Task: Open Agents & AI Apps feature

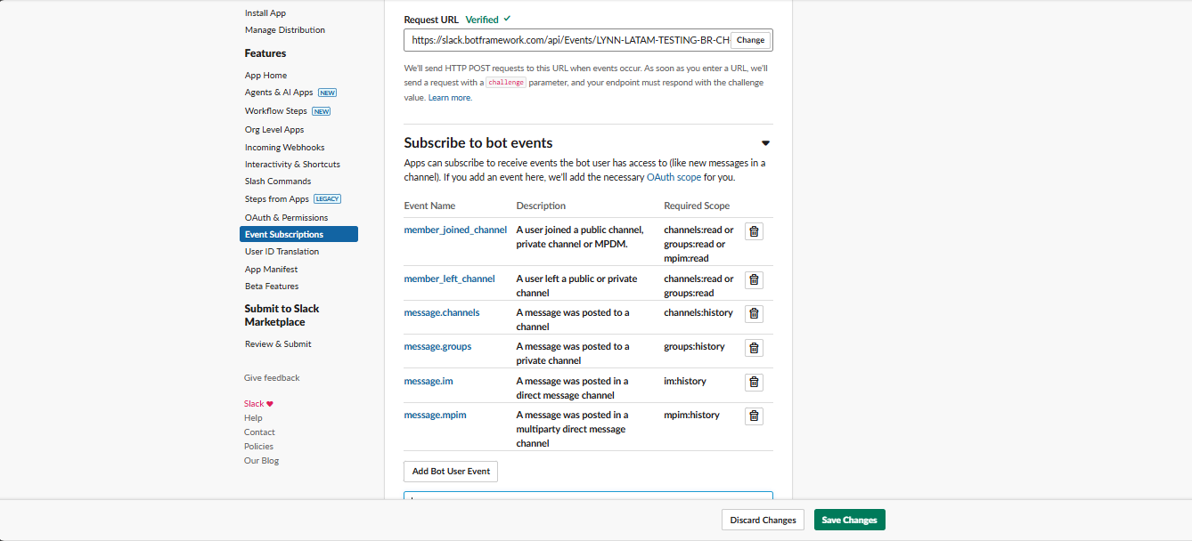Action: coord(279,93)
